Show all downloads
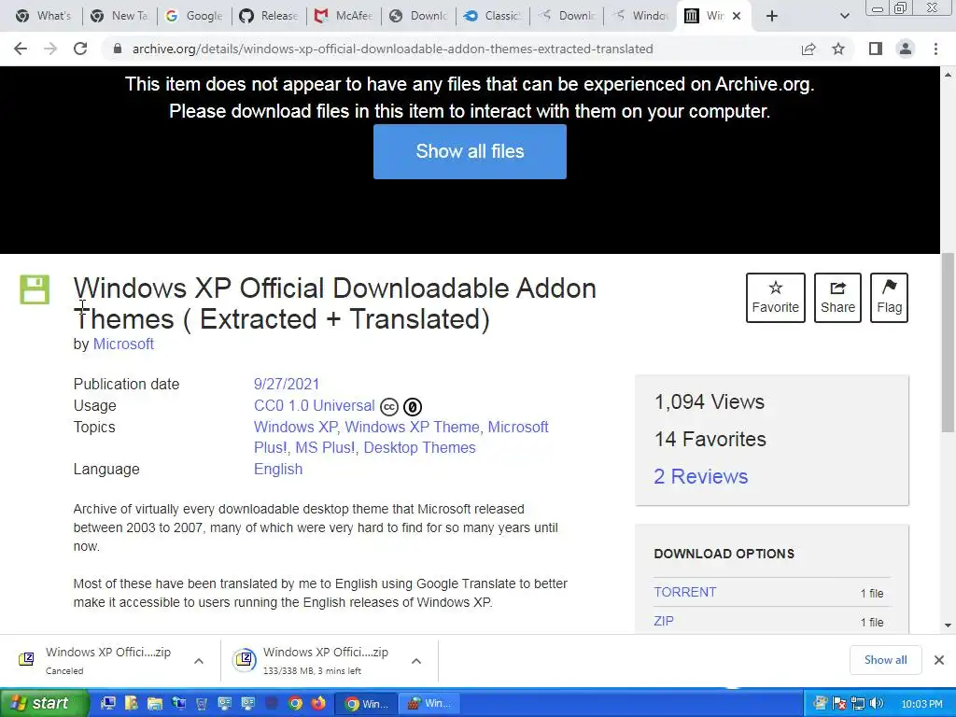 [x=885, y=660]
